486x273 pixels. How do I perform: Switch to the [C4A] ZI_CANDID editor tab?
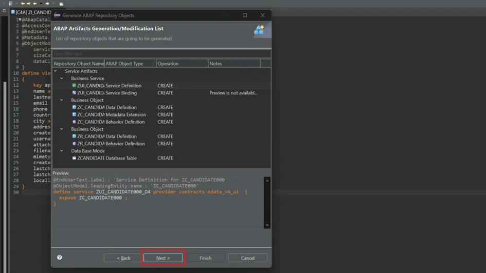[x=32, y=12]
